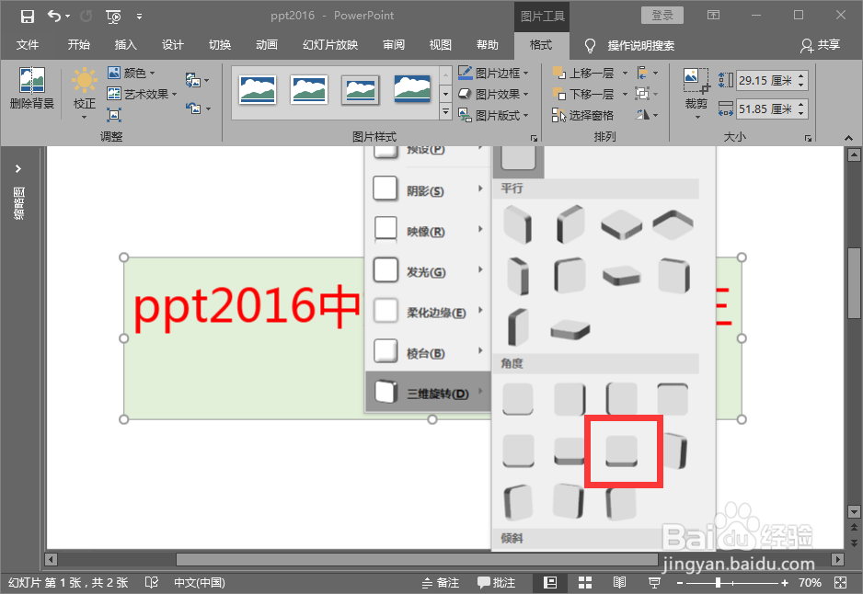Select first perspective preset under 角度
The width and height of the screenshot is (863, 594).
518,399
